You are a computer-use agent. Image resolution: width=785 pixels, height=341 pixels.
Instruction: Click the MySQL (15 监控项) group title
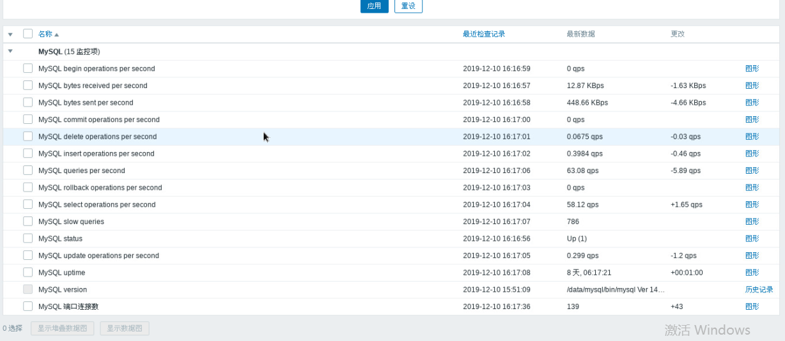69,51
